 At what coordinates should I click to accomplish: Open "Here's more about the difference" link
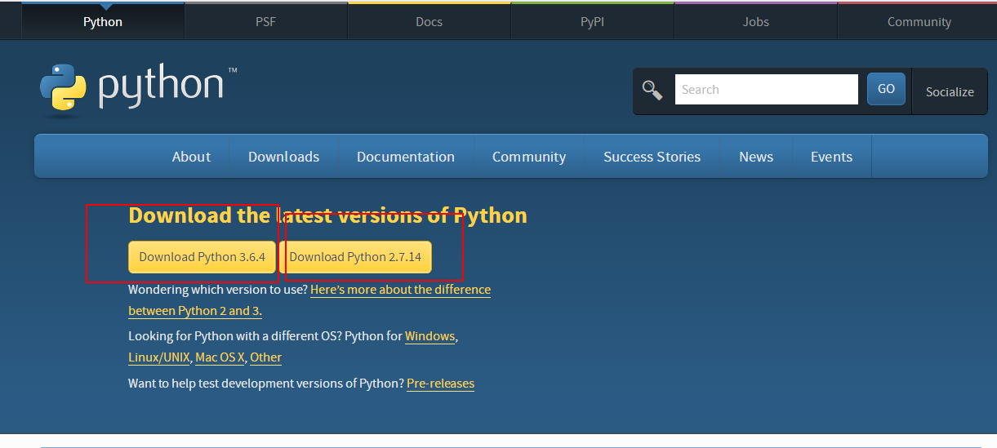[x=400, y=290]
